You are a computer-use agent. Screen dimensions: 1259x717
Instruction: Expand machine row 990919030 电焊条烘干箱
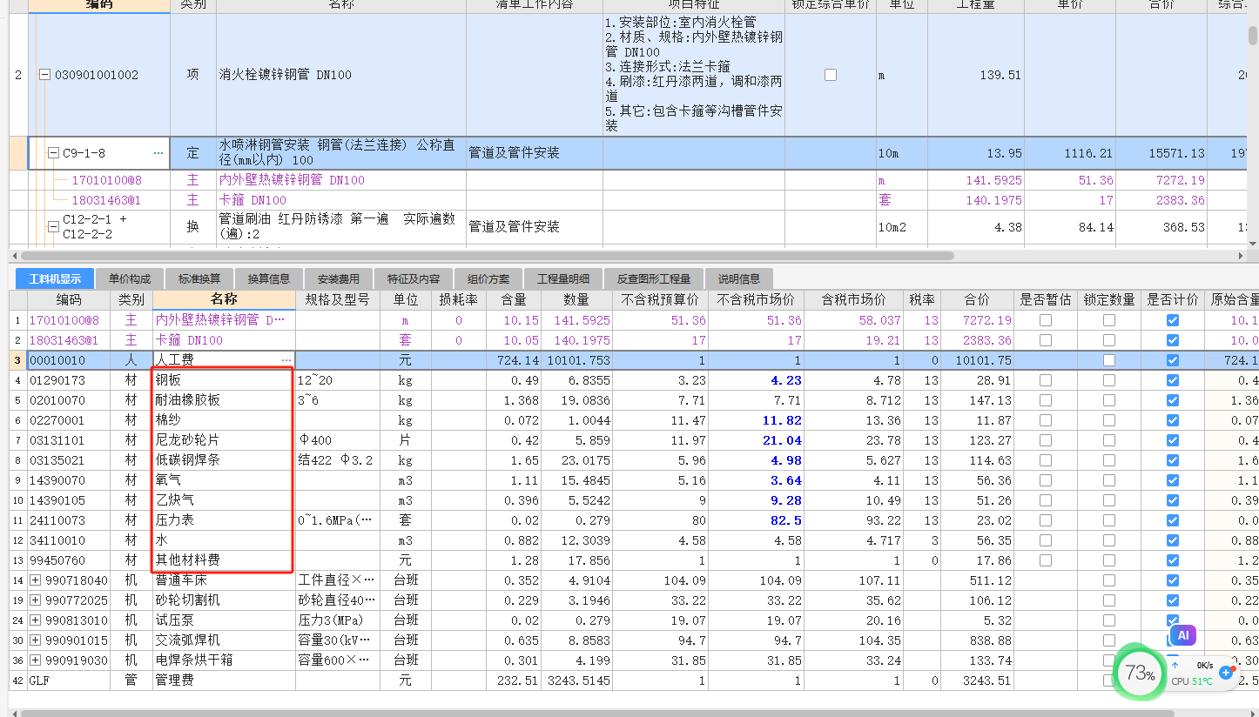tap(36, 660)
